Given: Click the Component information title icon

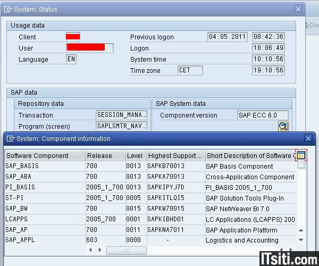Looking at the screenshot, I should pos(11,139).
